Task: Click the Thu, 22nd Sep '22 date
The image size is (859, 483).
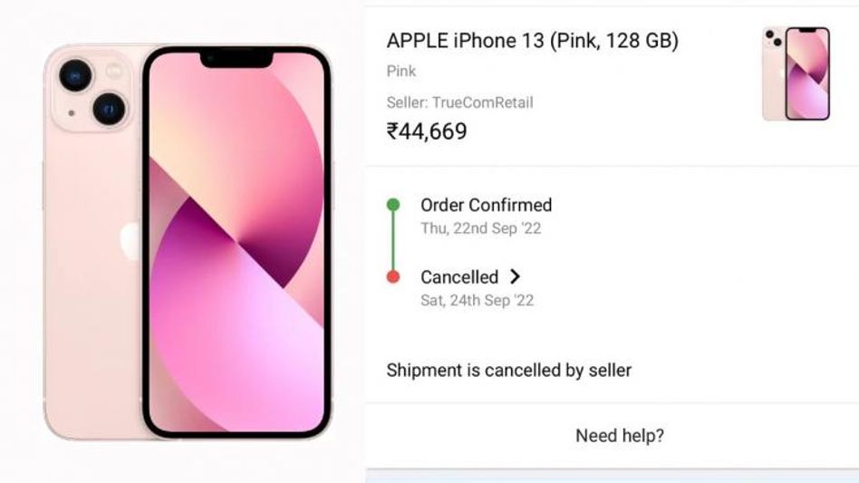Action: coord(480,228)
